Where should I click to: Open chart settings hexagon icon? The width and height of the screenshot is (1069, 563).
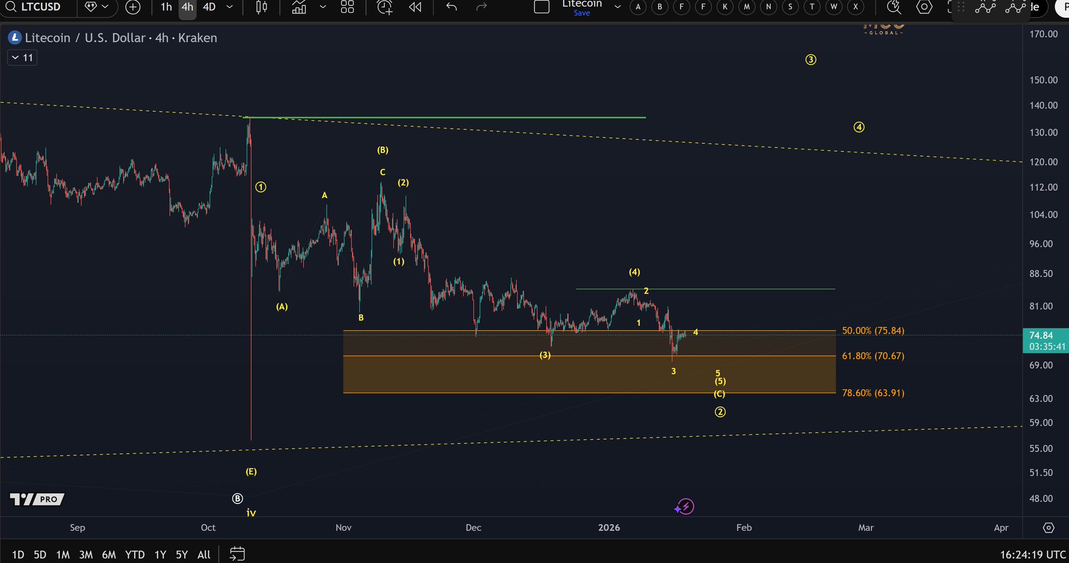(x=924, y=7)
